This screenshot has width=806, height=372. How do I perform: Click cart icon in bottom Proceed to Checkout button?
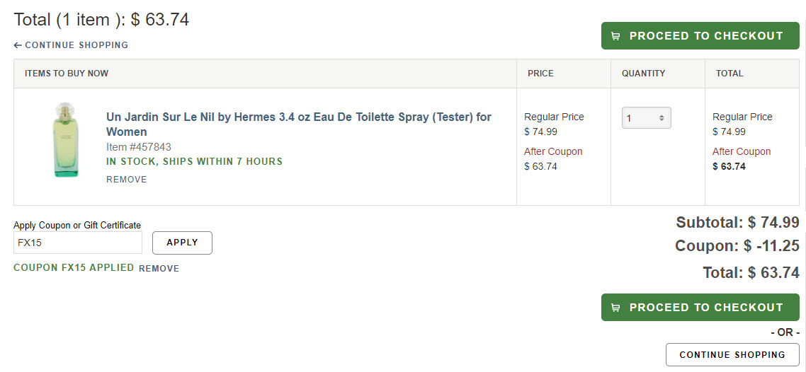[x=615, y=308]
